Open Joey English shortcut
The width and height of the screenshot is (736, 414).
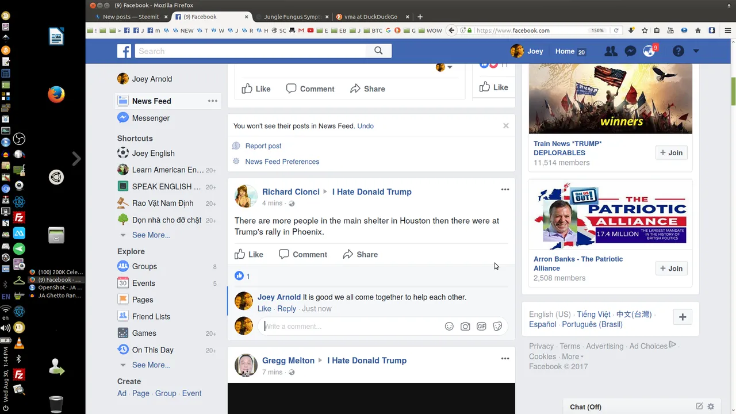pos(154,154)
